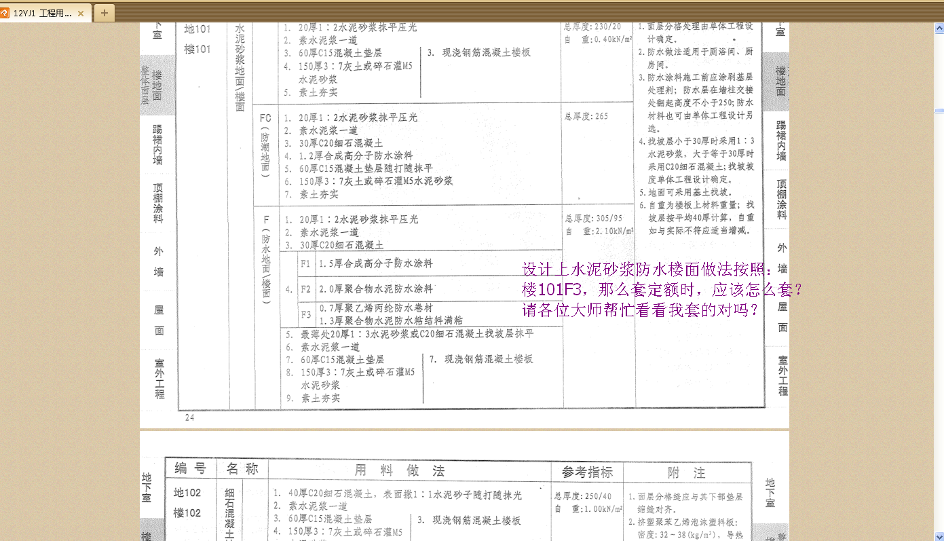Click the orange favicon on the 12YJ1 tab
The image size is (944, 541).
pos(6,13)
